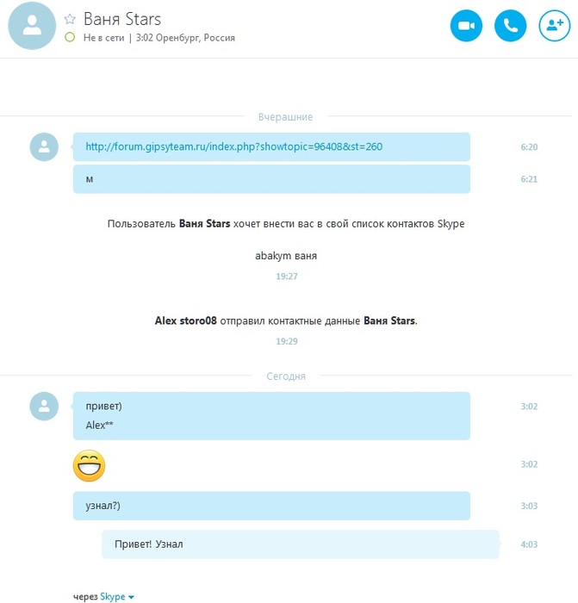
Task: Toggle favorite star next to Ваня Stars
Action: [x=70, y=19]
